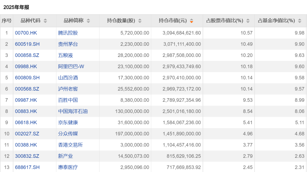
Task: Sort by 占基金净值比(%) using its sort arrows
Action: point(300,21)
